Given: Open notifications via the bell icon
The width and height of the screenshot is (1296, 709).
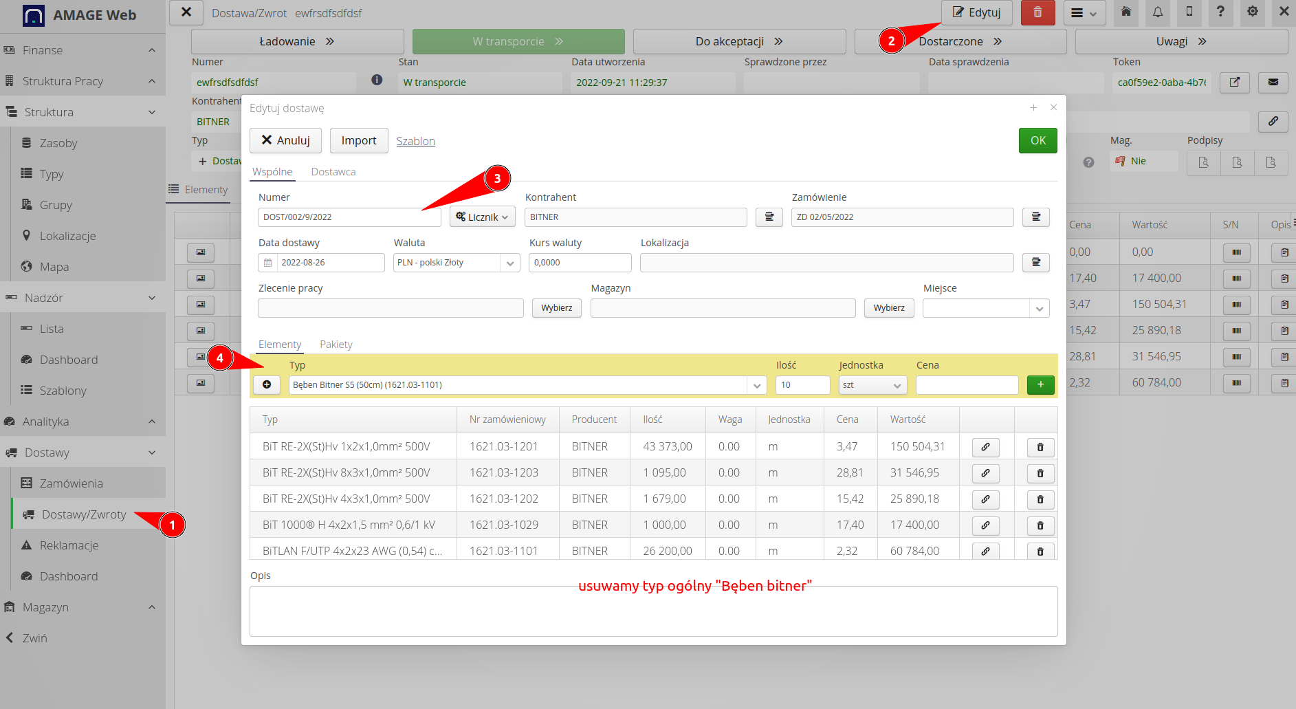Looking at the screenshot, I should pos(1158,12).
